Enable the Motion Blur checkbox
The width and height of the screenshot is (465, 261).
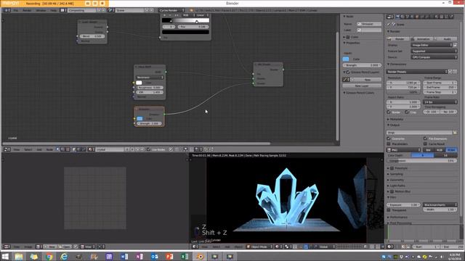click(392, 191)
